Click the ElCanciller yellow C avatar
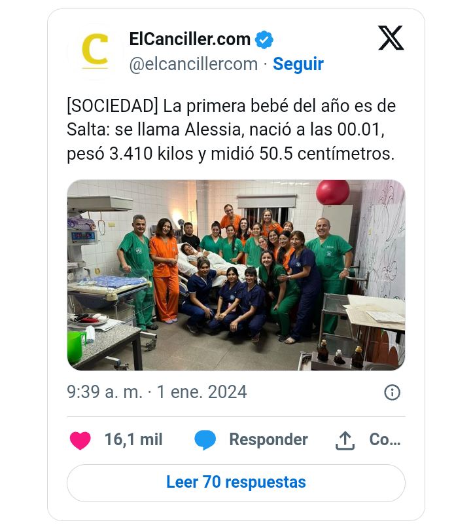 click(96, 52)
